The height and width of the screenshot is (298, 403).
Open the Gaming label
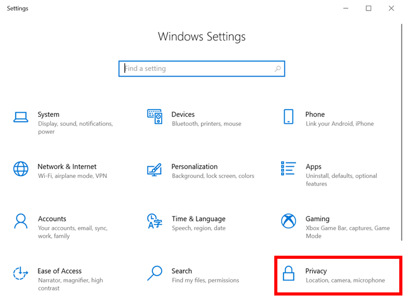click(317, 219)
